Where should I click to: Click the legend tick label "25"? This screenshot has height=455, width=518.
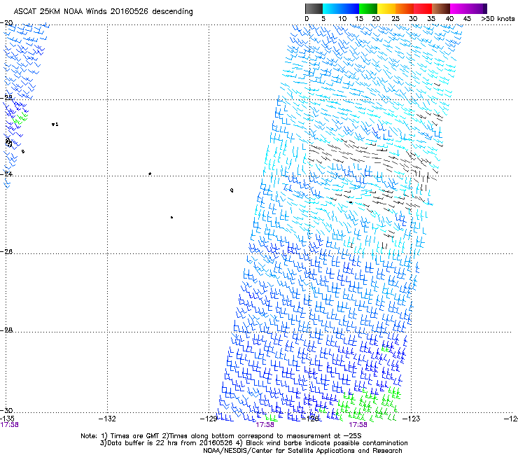395,18
